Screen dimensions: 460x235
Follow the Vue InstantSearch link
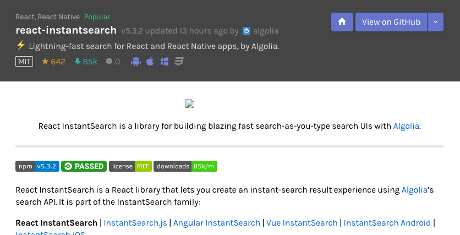[x=302, y=223]
